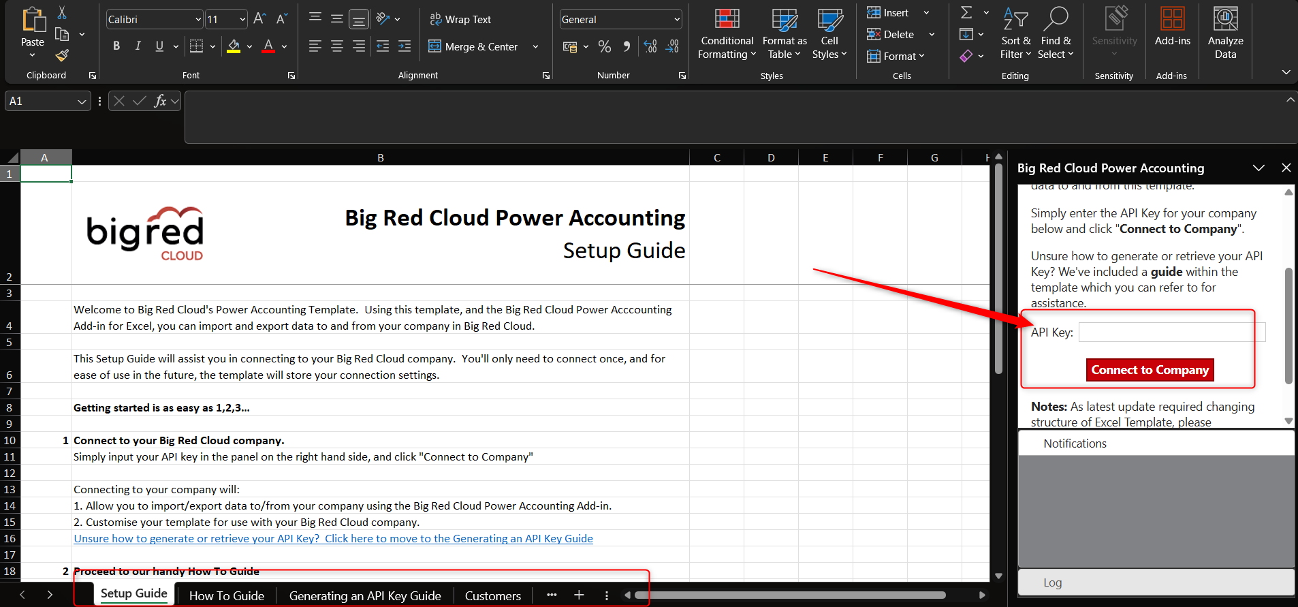
Task: Increase font size with the larger A
Action: tap(259, 19)
